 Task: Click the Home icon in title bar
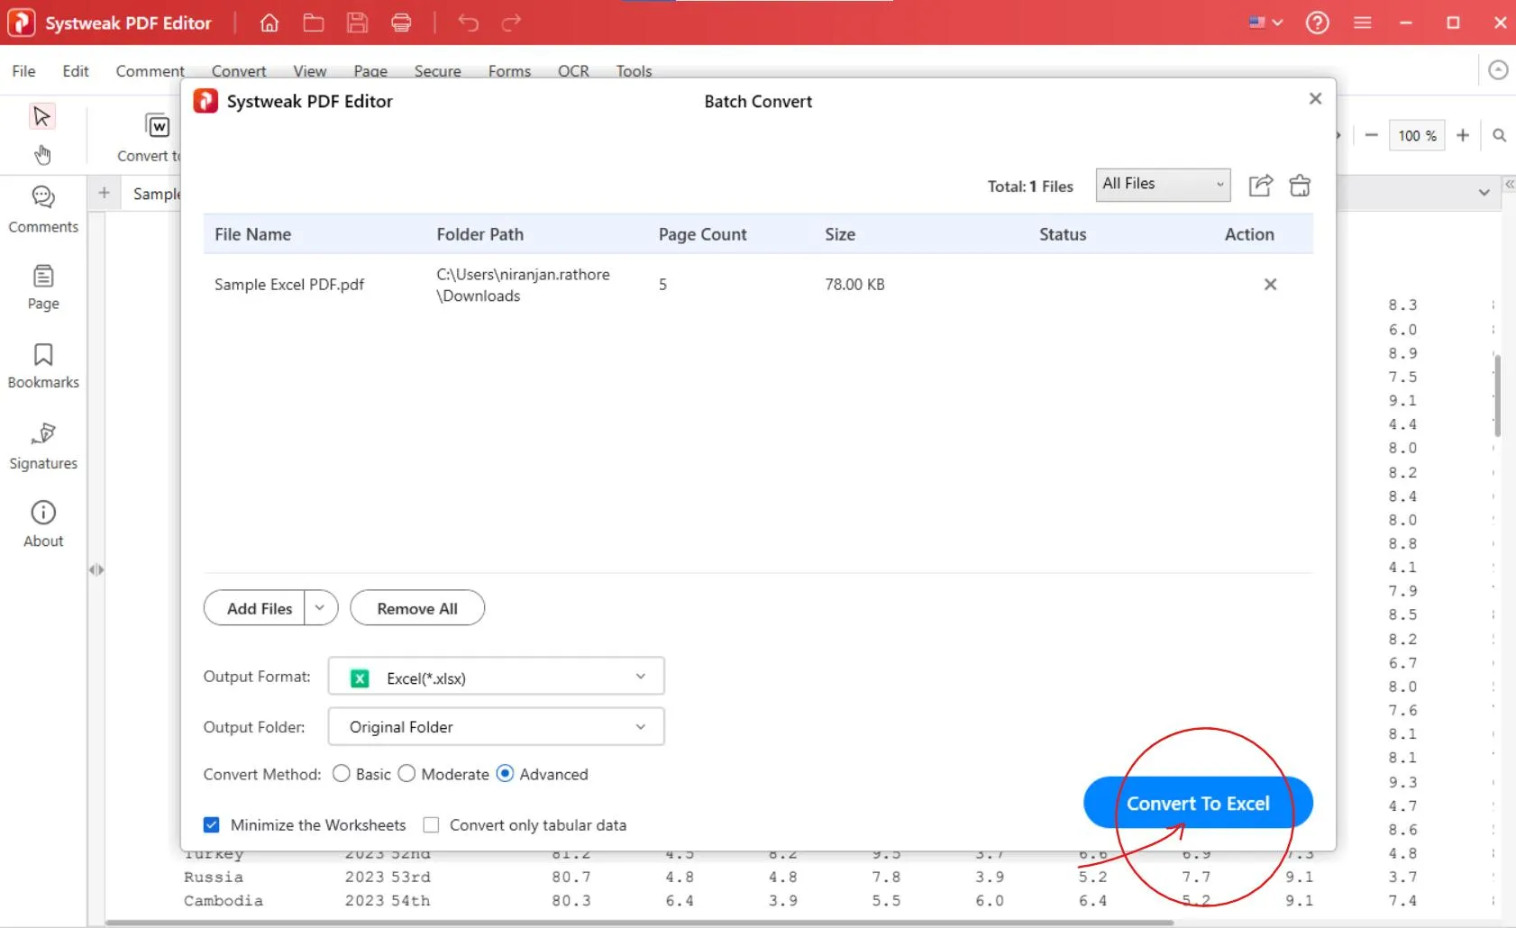click(269, 23)
